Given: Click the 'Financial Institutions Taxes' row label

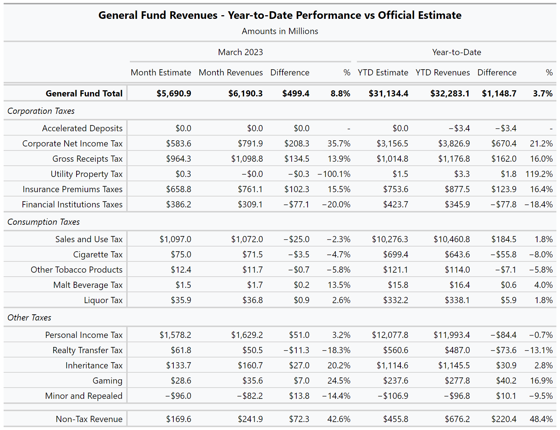Looking at the screenshot, I should coord(72,204).
